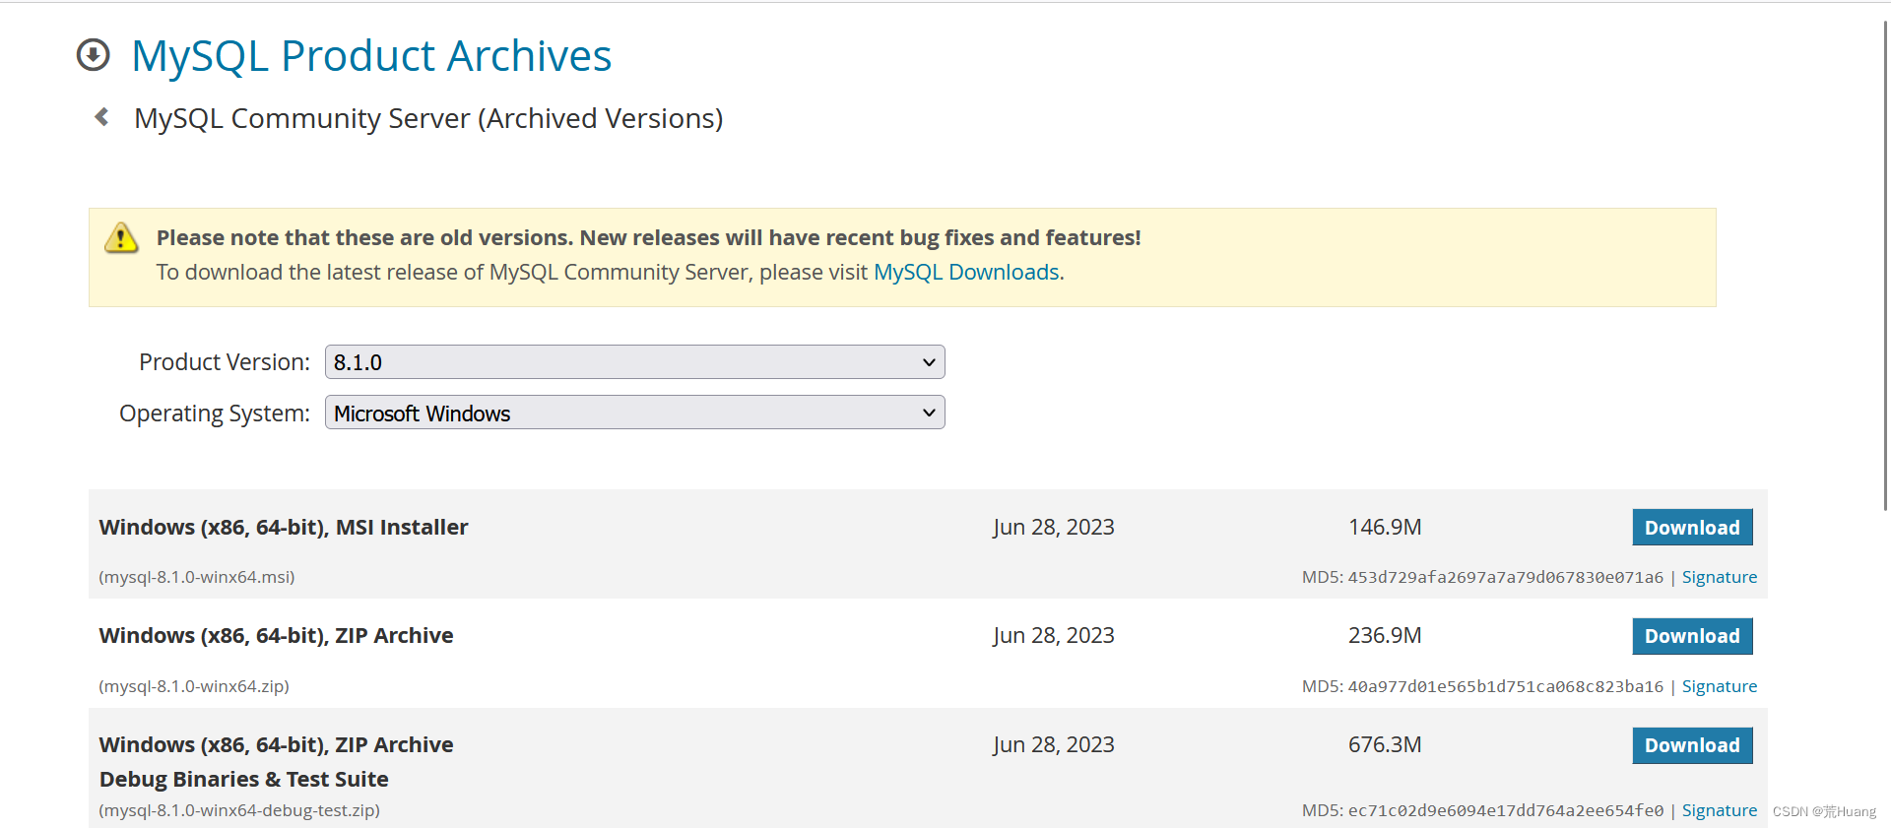Viewport: 1891px width, 828px height.
Task: Click MD5 hash ec71c02d9e6094e17dd764a2ee654fe0
Action: [x=1505, y=810]
